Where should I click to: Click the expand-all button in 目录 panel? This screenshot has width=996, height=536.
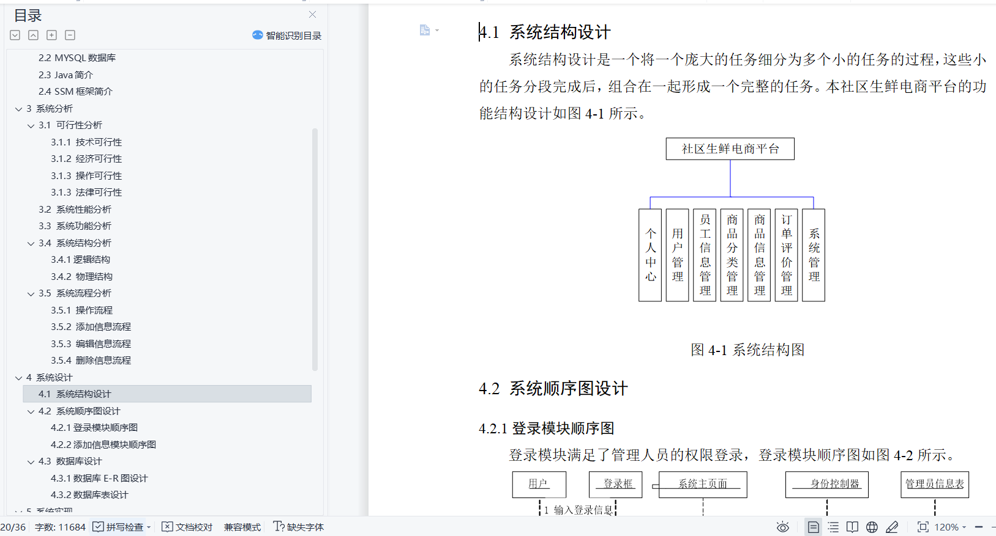15,35
